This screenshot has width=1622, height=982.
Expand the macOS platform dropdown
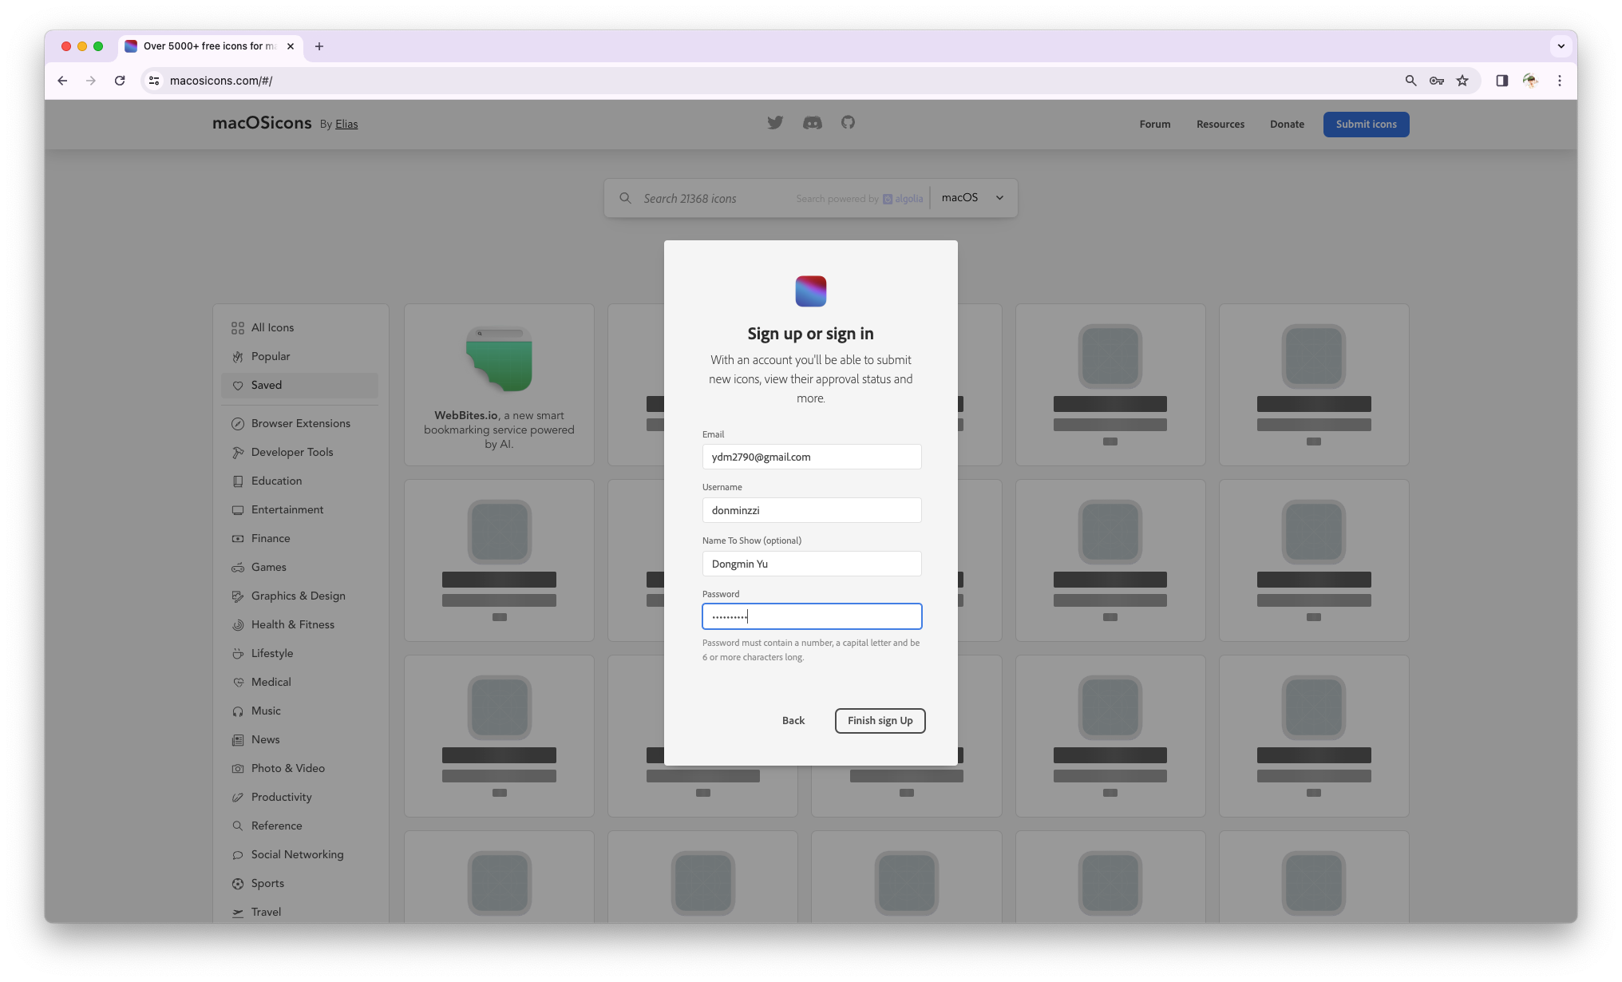972,198
